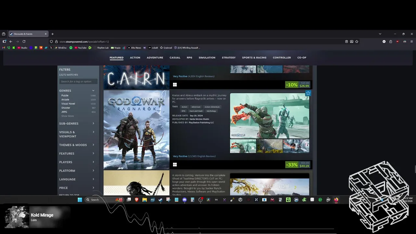Open the X (Twitter) bookmark icon
This screenshot has width=416, height=234.
pos(51,48)
